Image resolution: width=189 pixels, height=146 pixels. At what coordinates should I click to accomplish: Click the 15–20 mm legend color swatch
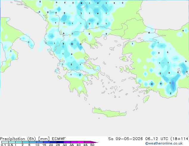46,142
